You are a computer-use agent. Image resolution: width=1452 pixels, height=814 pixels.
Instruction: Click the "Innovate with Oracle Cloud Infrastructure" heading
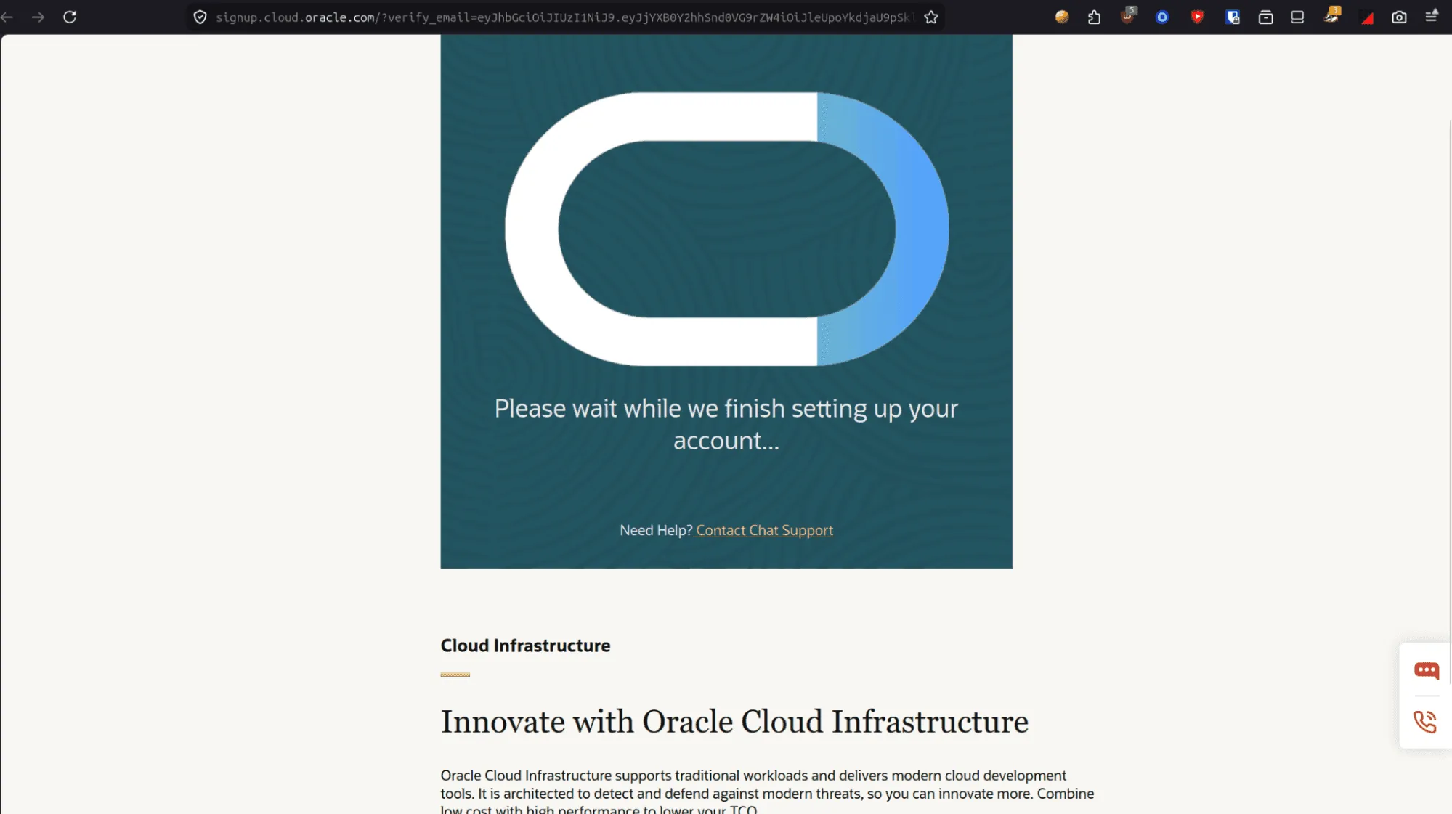click(734, 722)
